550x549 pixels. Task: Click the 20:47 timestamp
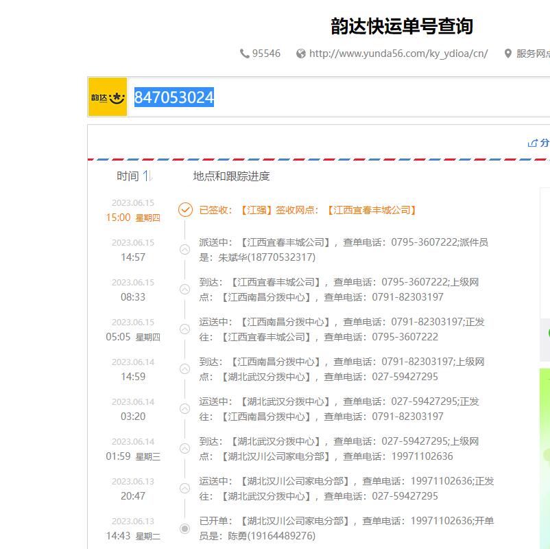[x=133, y=496]
